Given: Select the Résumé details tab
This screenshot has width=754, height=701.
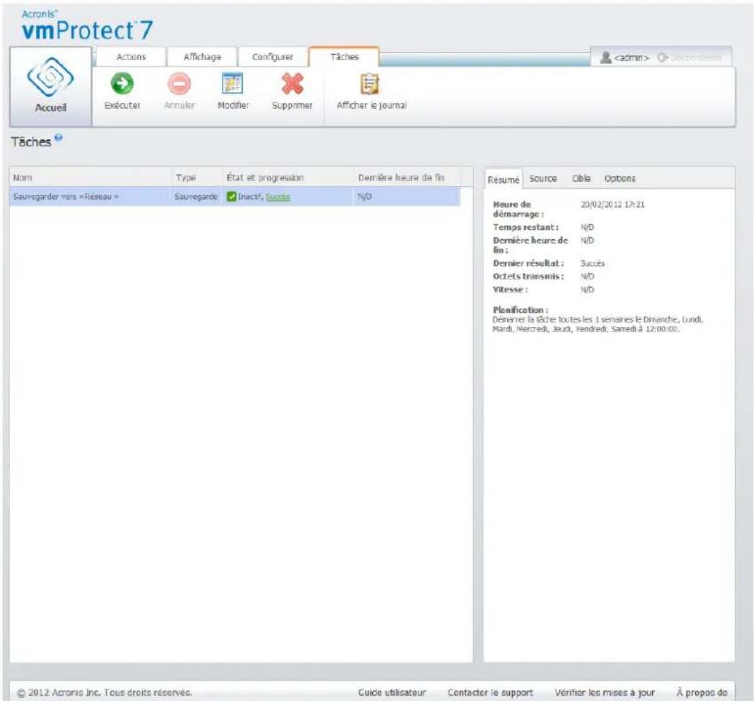Looking at the screenshot, I should click(x=503, y=179).
